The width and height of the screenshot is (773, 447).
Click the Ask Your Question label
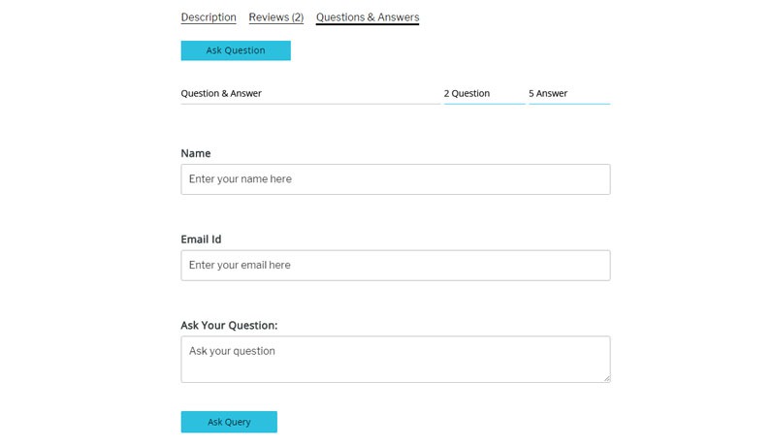tap(229, 326)
